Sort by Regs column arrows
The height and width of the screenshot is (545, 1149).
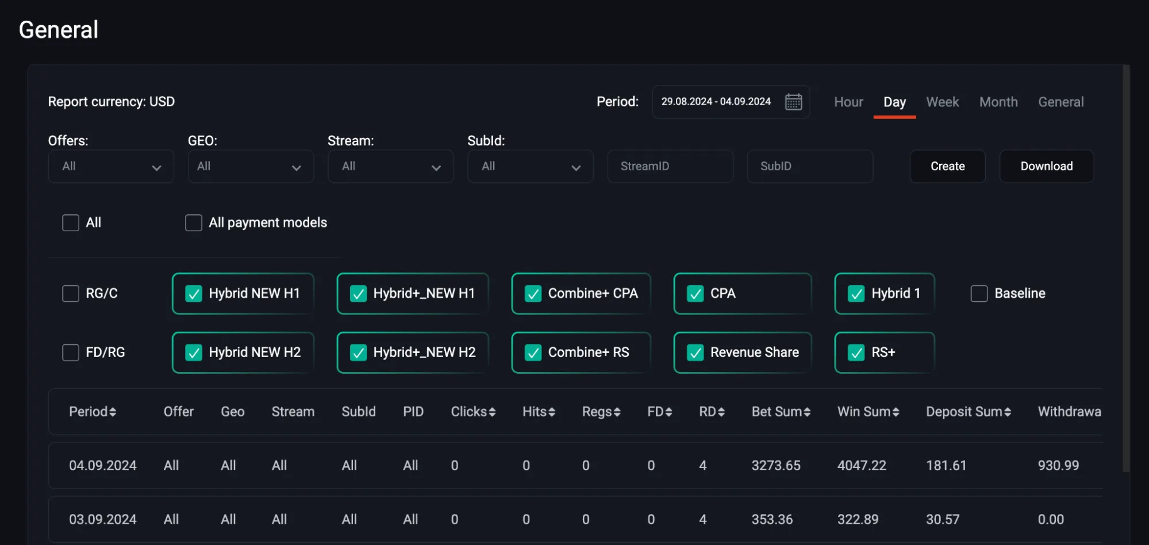click(x=617, y=412)
